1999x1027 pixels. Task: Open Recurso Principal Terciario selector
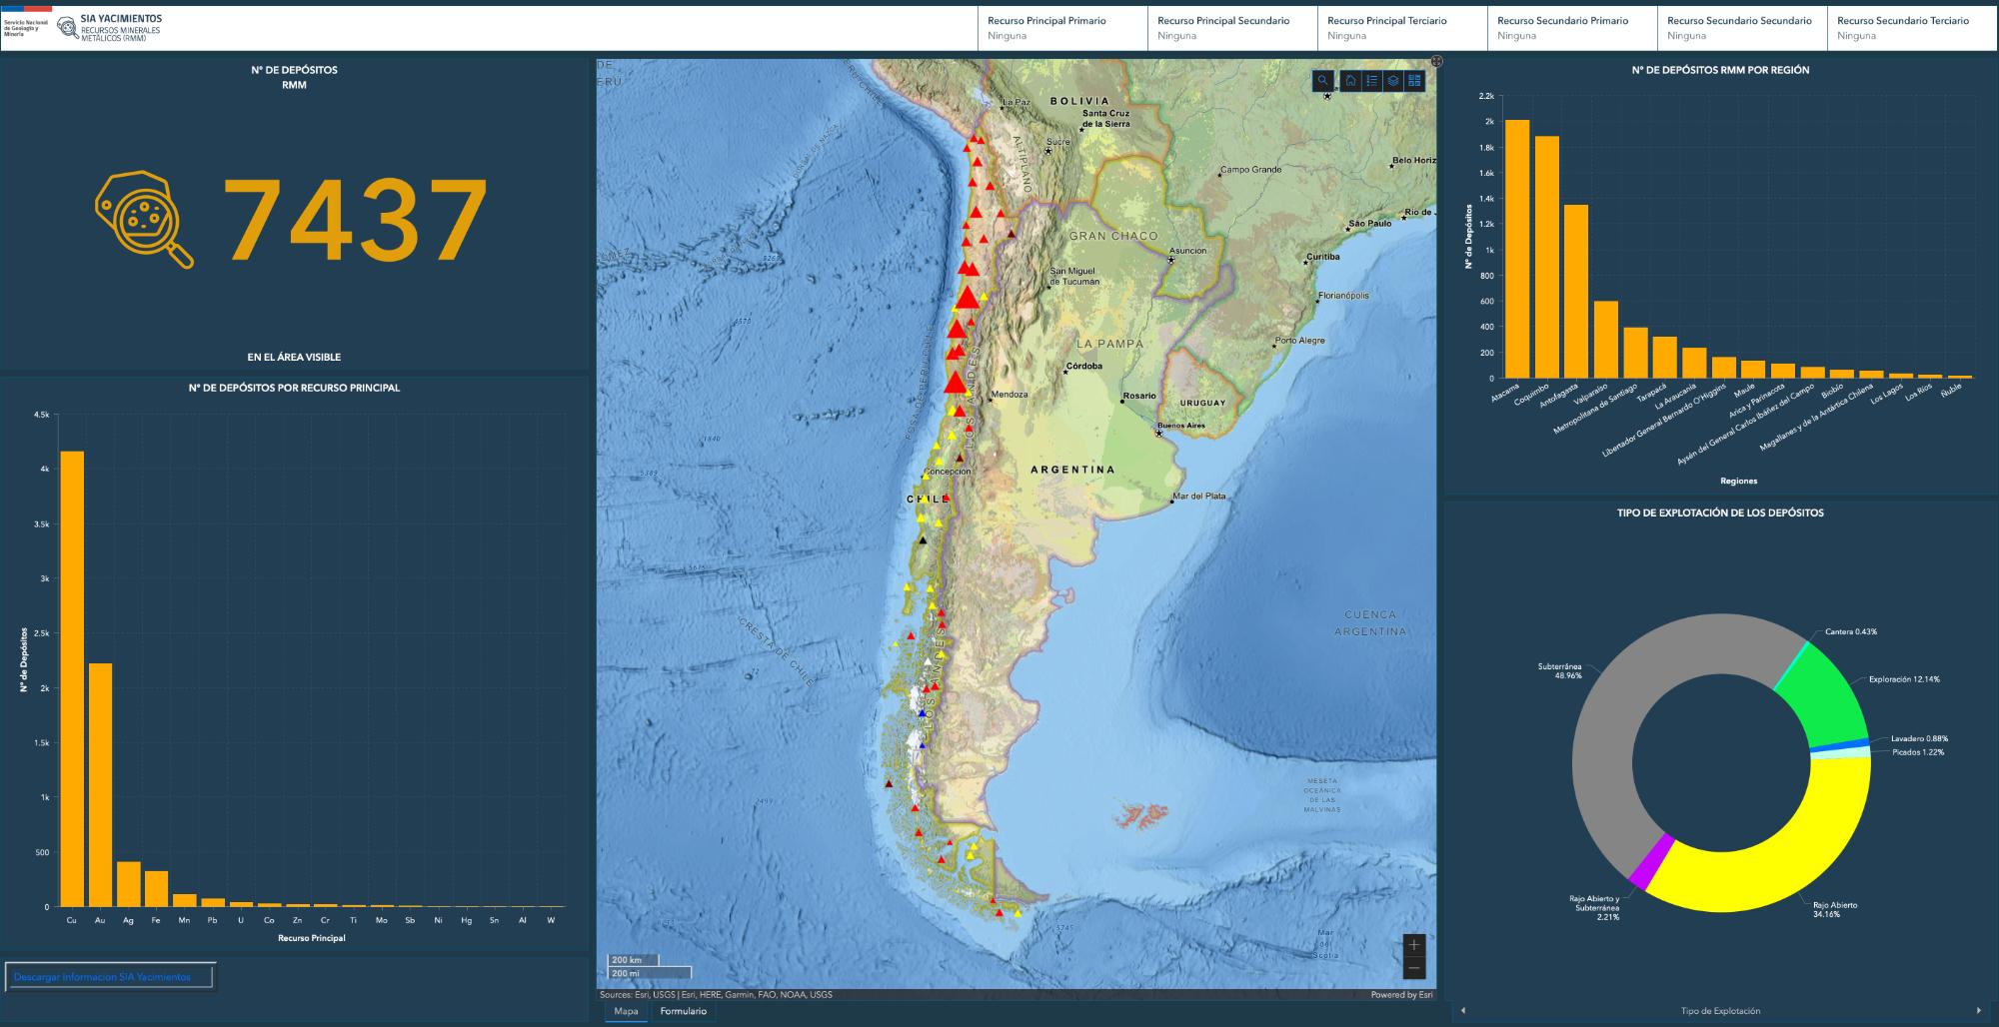point(1401,28)
